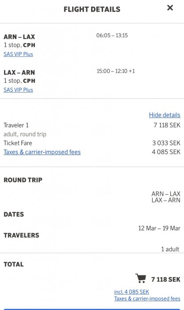Click the blue button at the bottom
The height and width of the screenshot is (310, 184).
click(92, 309)
